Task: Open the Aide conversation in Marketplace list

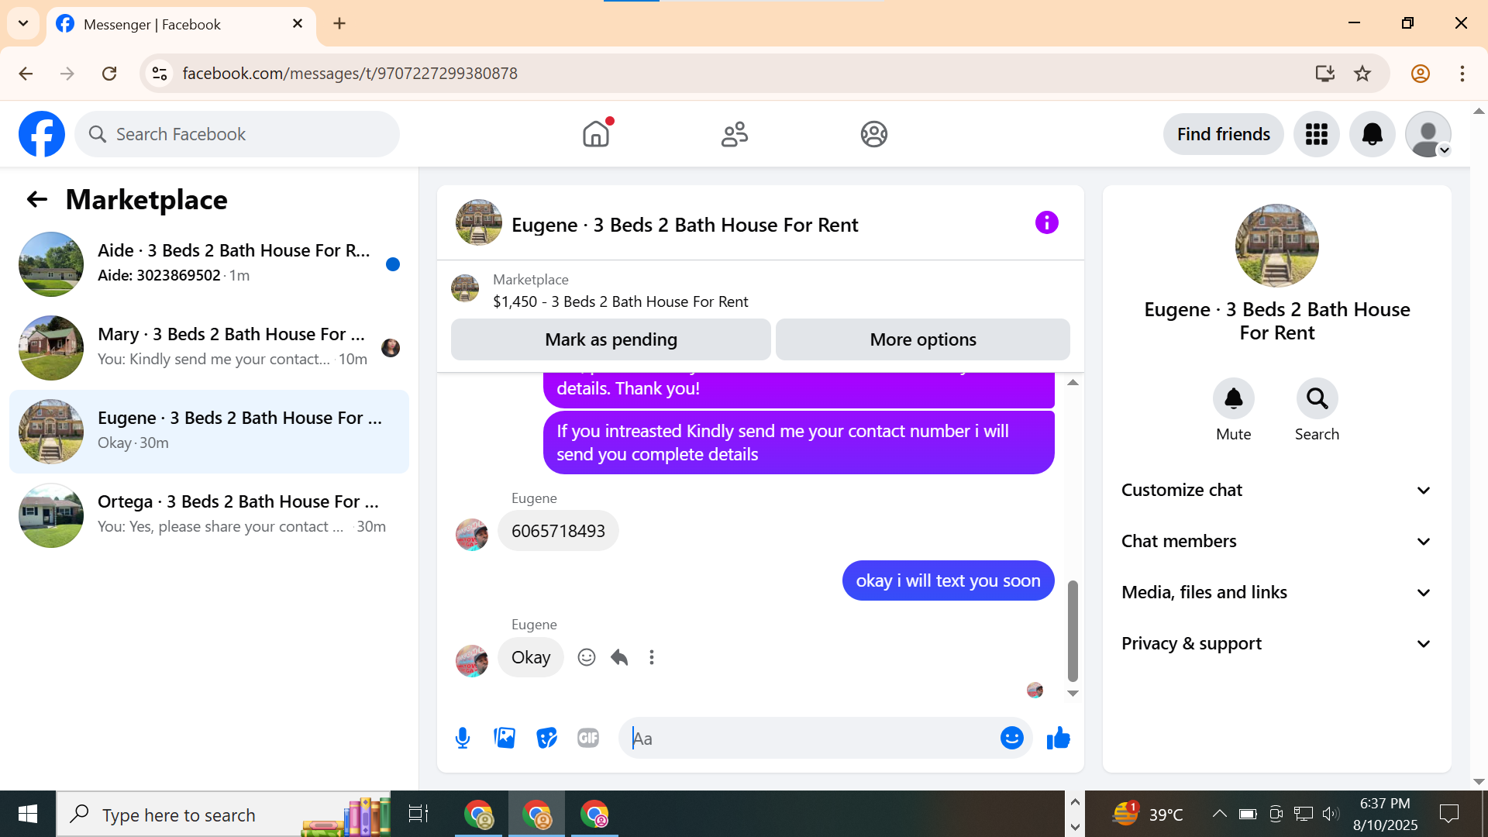Action: click(x=209, y=263)
